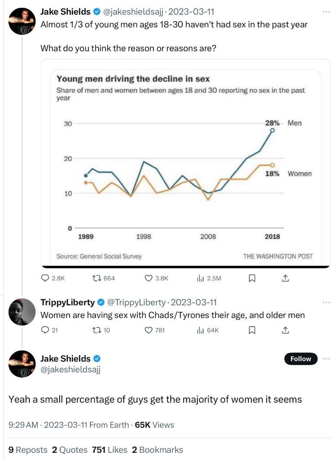Reply to Jake Shields' chart tweet
The height and width of the screenshot is (461, 331).
click(x=45, y=278)
